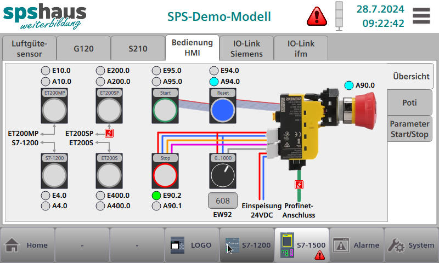This screenshot has height=263, width=439.
Task: Open the Poti side tab
Action: [x=410, y=102]
